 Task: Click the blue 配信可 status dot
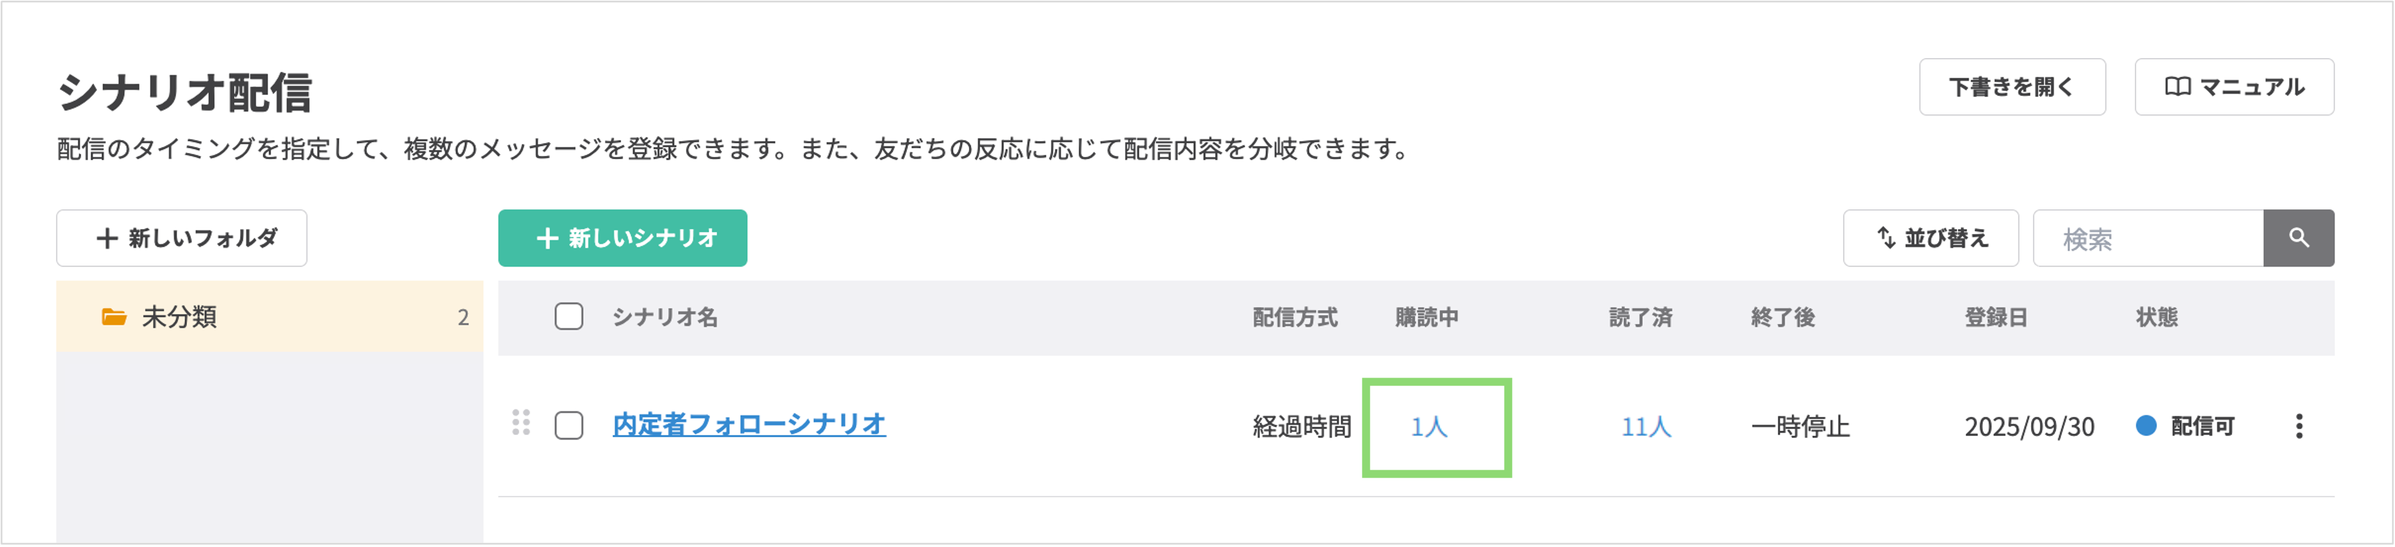coord(2146,426)
